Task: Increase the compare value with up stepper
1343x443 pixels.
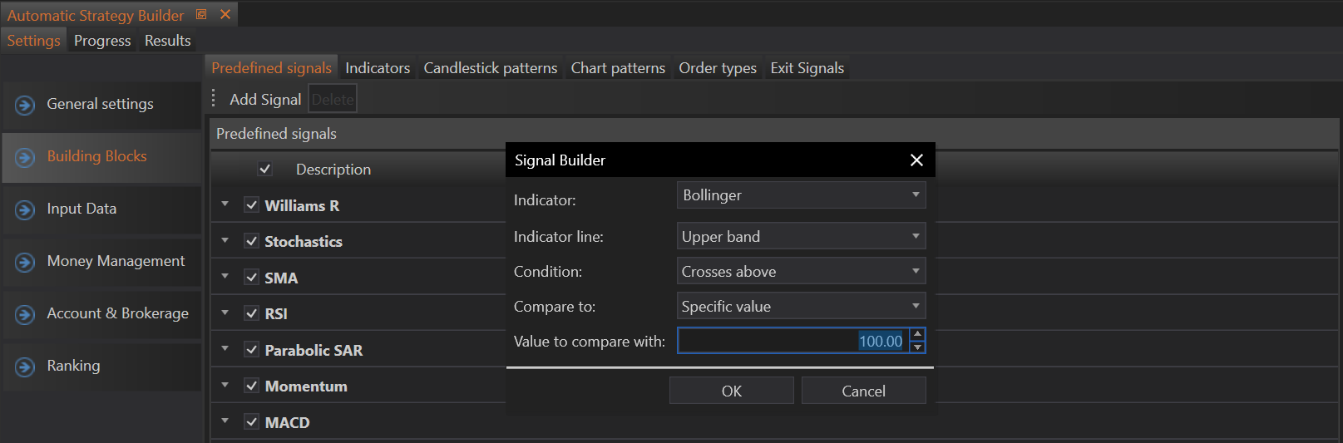Action: click(917, 335)
